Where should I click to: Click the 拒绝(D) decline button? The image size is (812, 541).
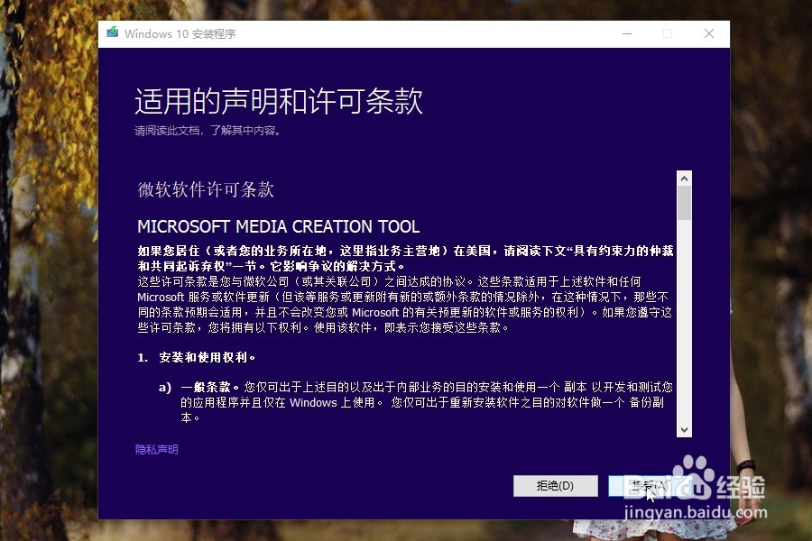555,486
